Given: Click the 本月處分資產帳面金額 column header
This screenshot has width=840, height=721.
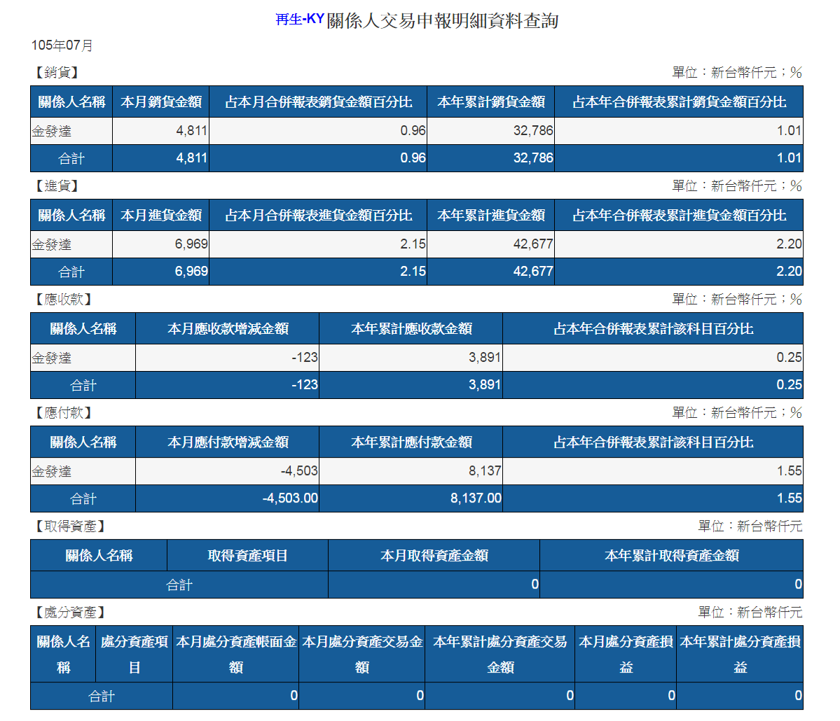Looking at the screenshot, I should tap(235, 654).
